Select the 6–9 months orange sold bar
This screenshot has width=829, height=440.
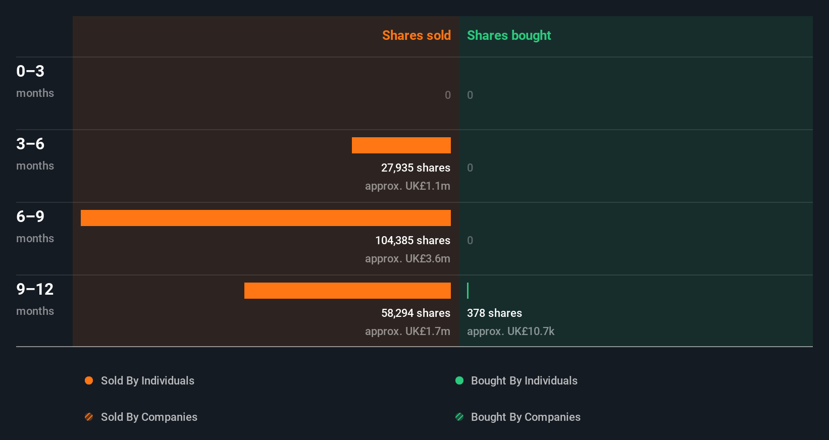tap(266, 218)
